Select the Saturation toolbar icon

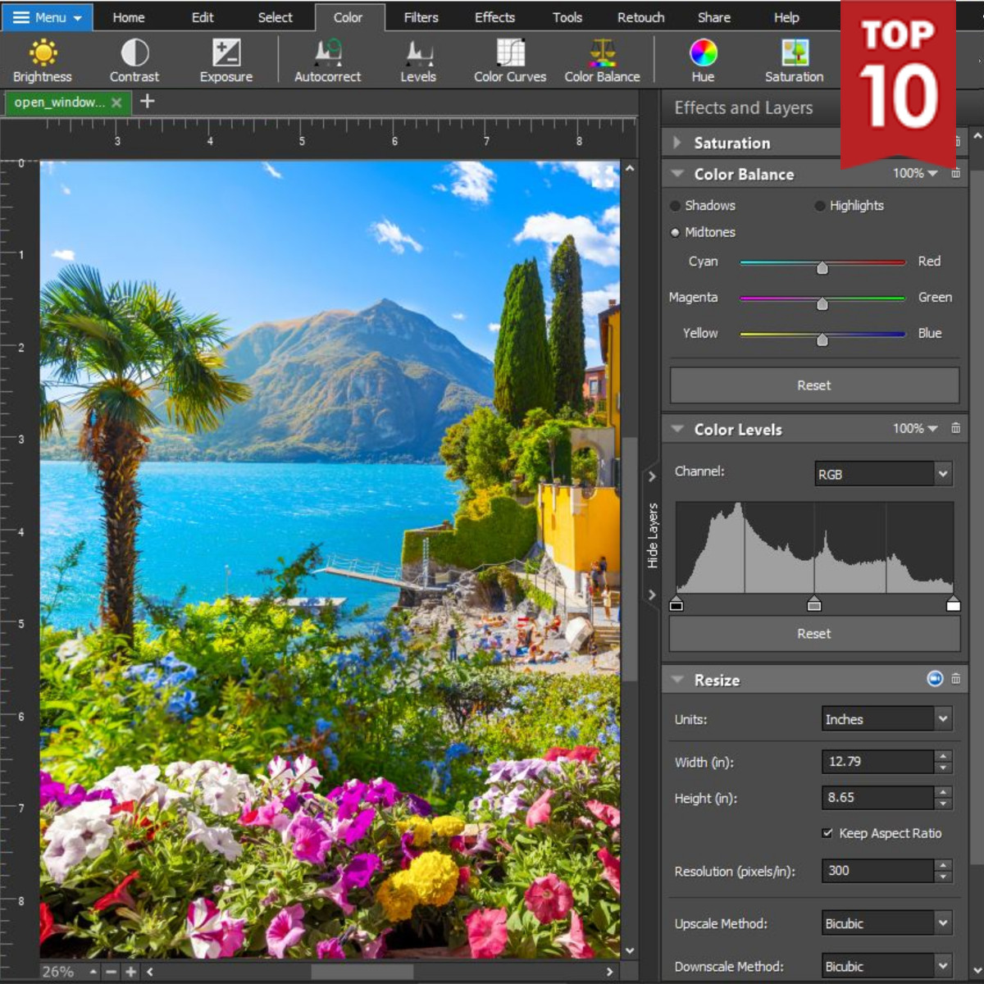point(794,61)
